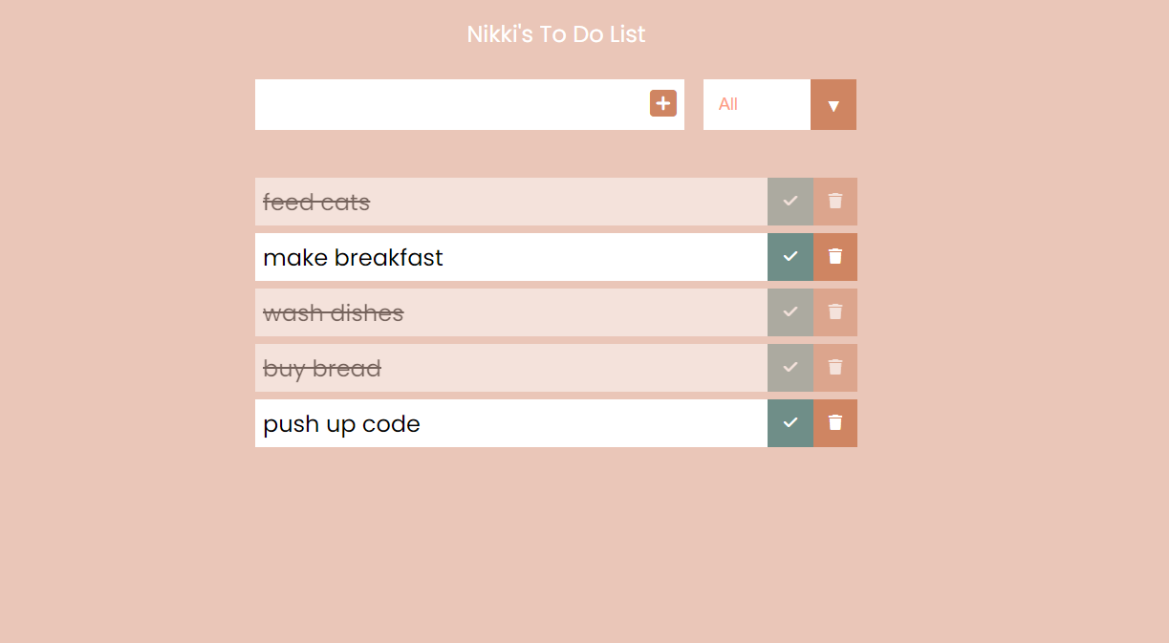
Task: Click the checkmark icon next to make breakfast
Action: coord(790,256)
